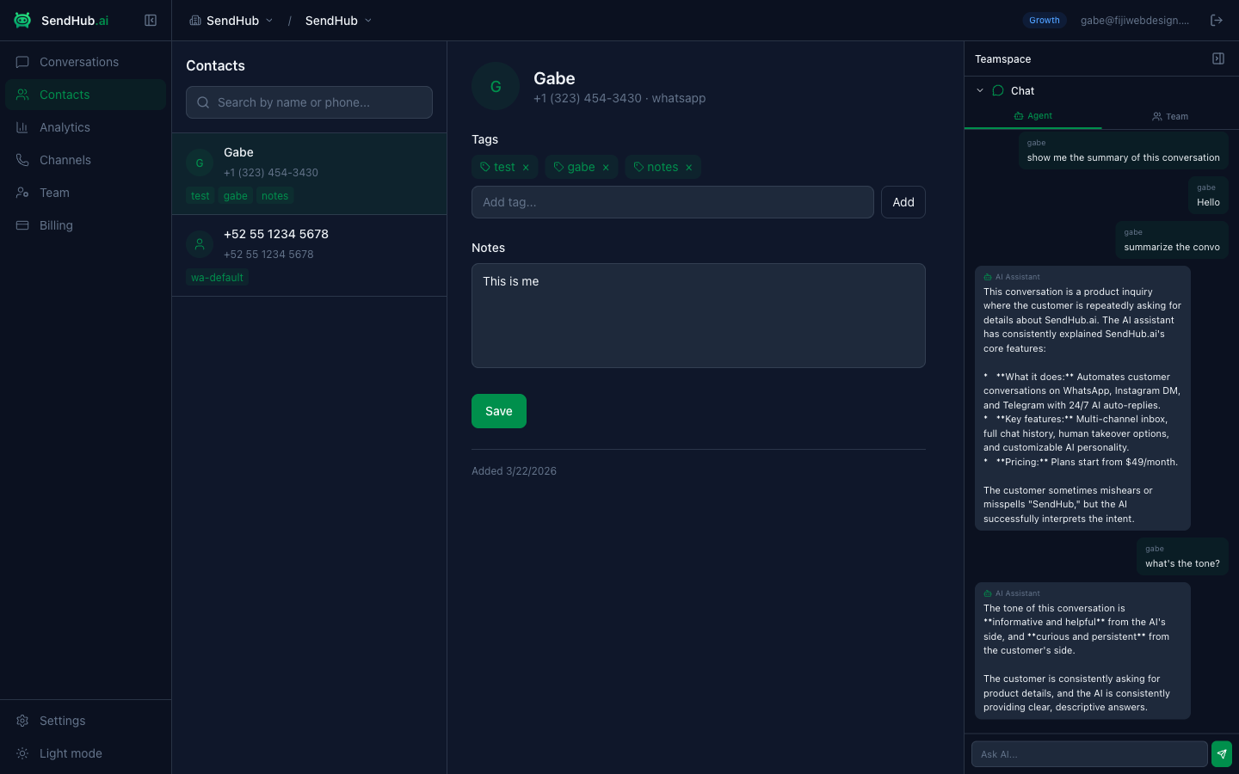Viewport: 1239px width, 774px height.
Task: Focus the Notes text area
Action: click(x=699, y=316)
